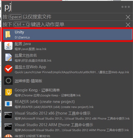The height and width of the screenshot is (138, 133).
Task: Open the three-dot options menu
Action: click(x=126, y=7)
